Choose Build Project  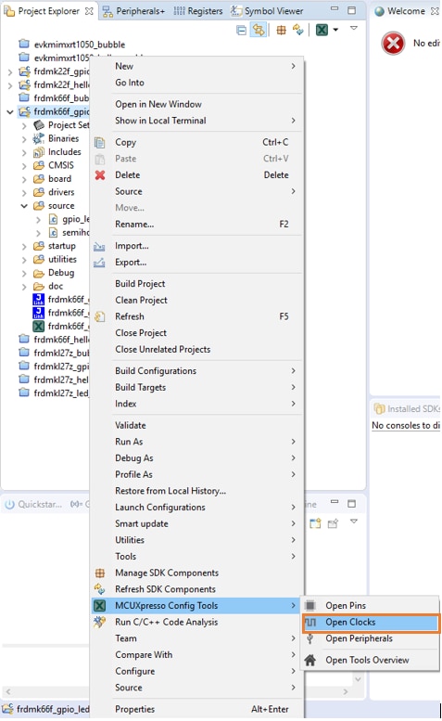[196, 284]
